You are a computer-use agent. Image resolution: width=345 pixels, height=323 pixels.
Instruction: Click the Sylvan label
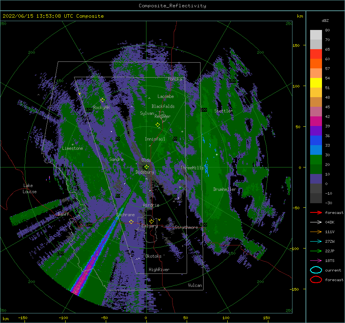pos(147,113)
